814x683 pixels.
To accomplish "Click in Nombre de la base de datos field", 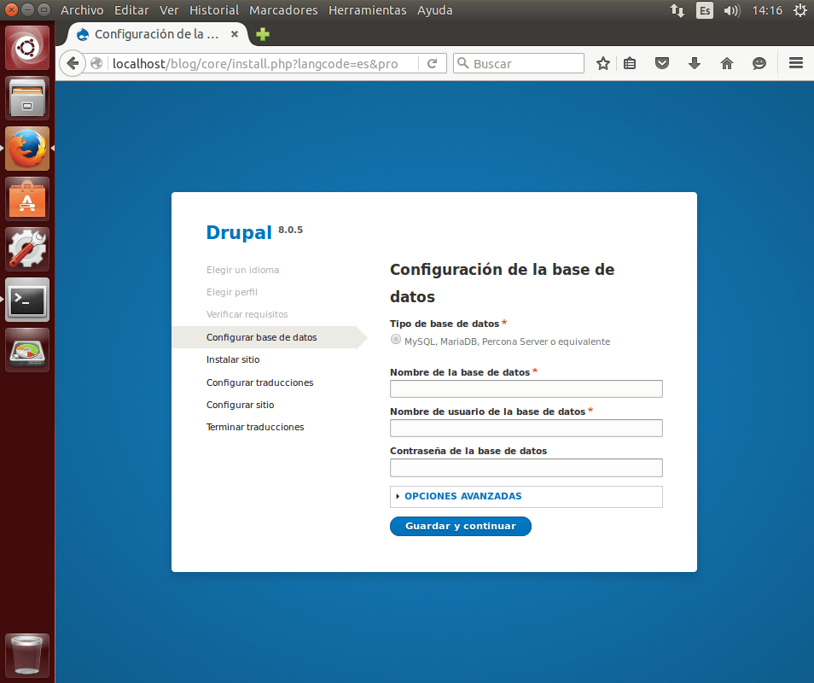I will click(x=526, y=389).
